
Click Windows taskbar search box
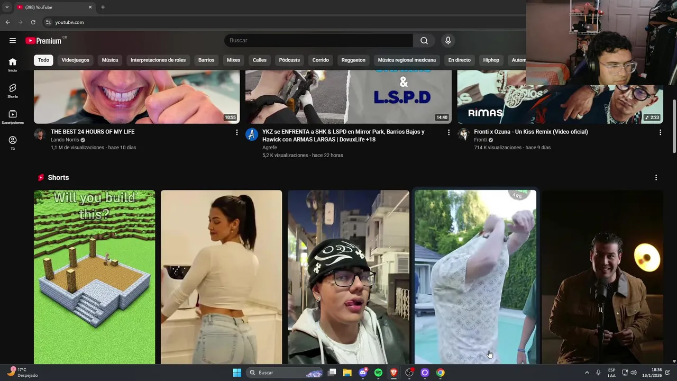tap(286, 373)
